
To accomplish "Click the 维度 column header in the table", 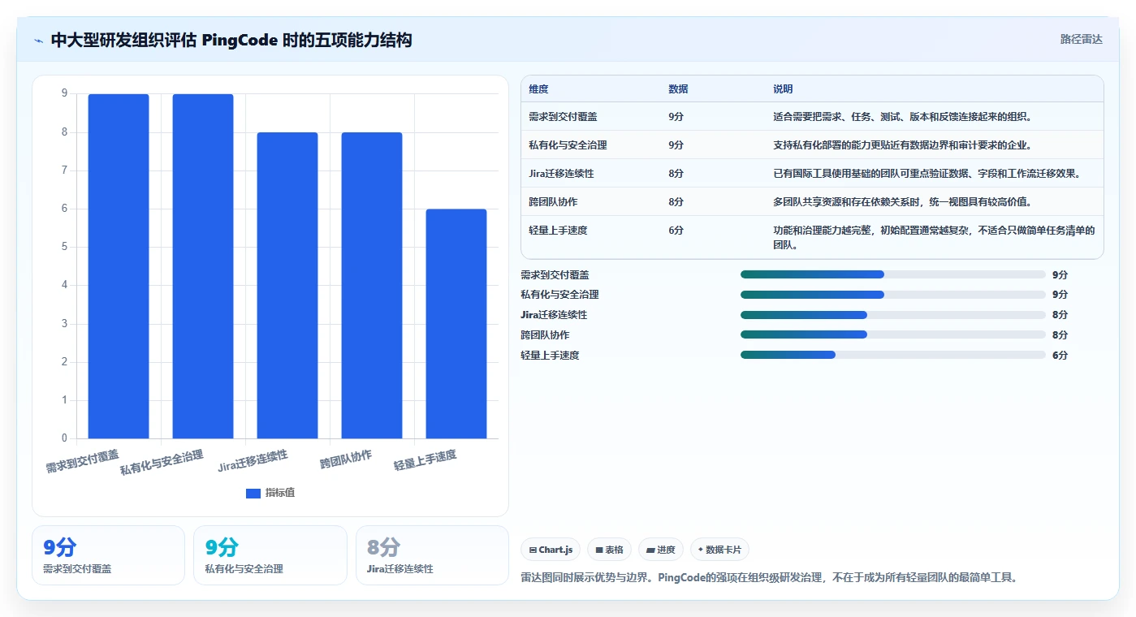I will pyautogui.click(x=538, y=89).
